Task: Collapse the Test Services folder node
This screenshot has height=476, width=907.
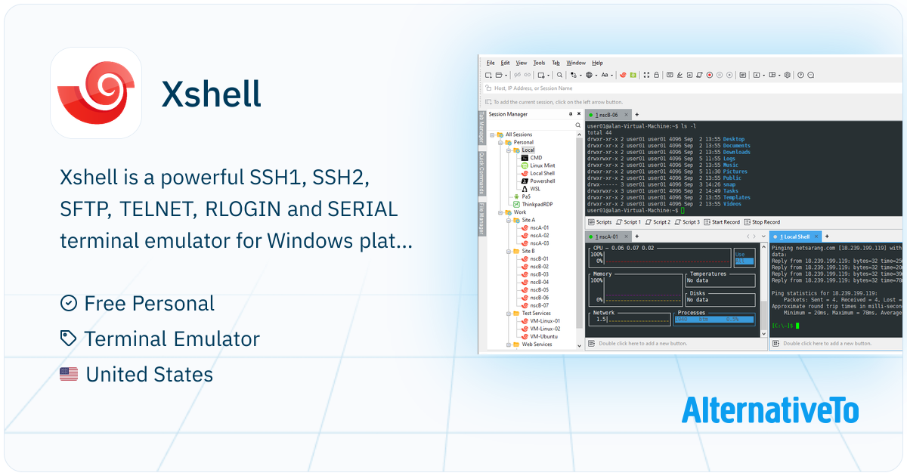Action: click(x=508, y=313)
